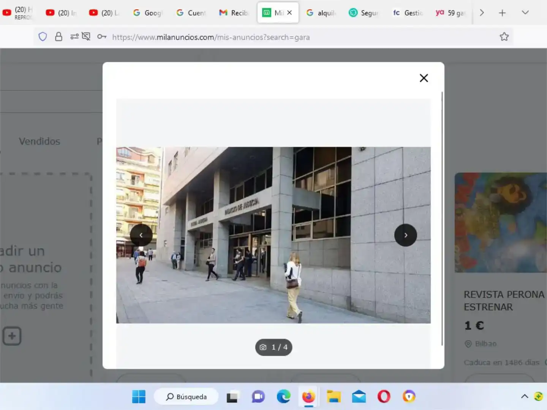Click the 'Caduca en 1486 días' text
The image size is (547, 410).
point(501,363)
